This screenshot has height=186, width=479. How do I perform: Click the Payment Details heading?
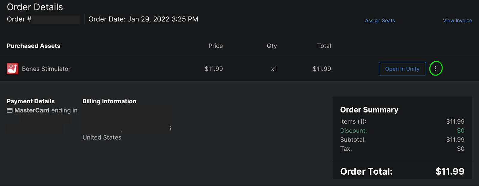pos(31,102)
